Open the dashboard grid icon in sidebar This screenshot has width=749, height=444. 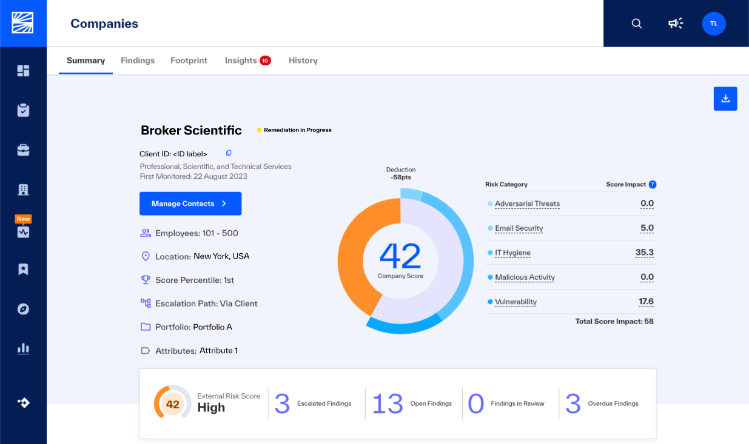tap(23, 71)
